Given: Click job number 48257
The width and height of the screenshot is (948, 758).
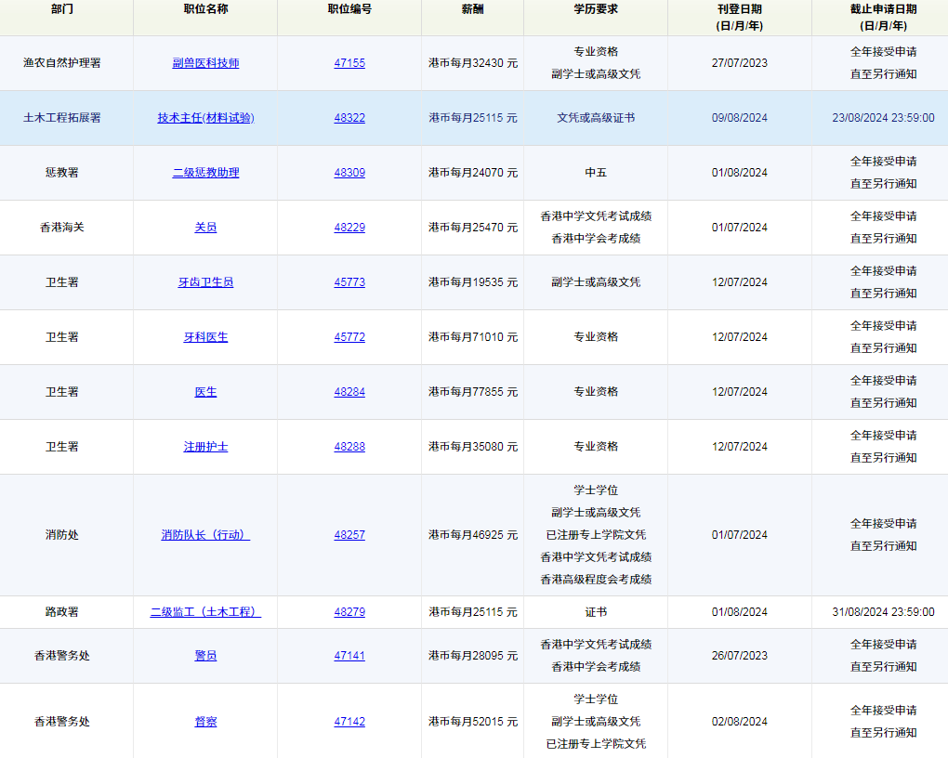Looking at the screenshot, I should click(349, 535).
